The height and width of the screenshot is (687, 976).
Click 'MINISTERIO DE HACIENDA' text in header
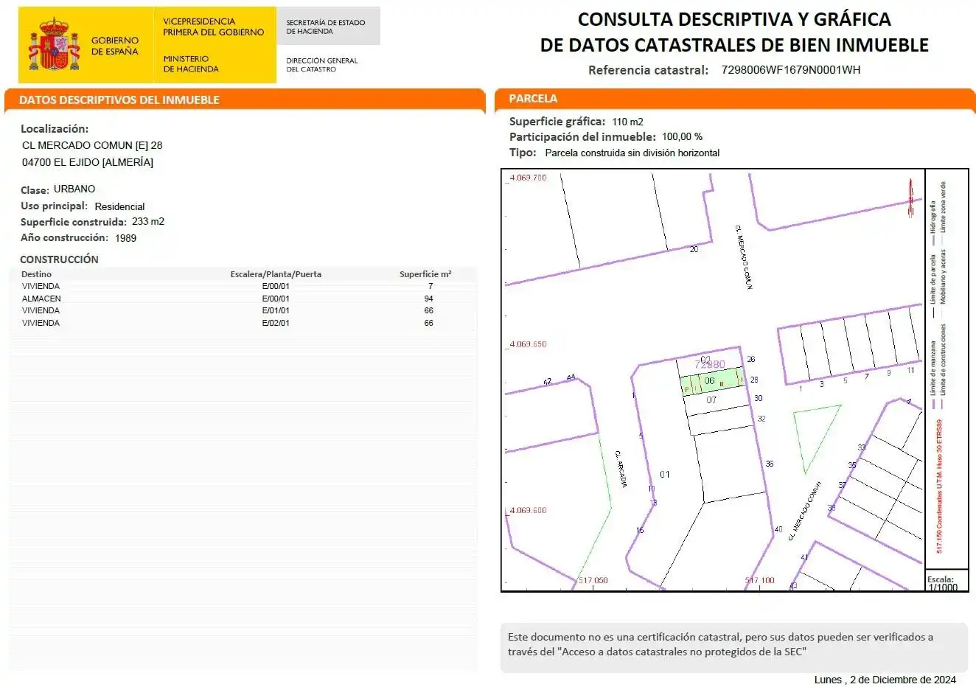(191, 63)
